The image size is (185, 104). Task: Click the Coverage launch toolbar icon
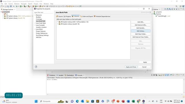pyautogui.click(x=25, y=6)
